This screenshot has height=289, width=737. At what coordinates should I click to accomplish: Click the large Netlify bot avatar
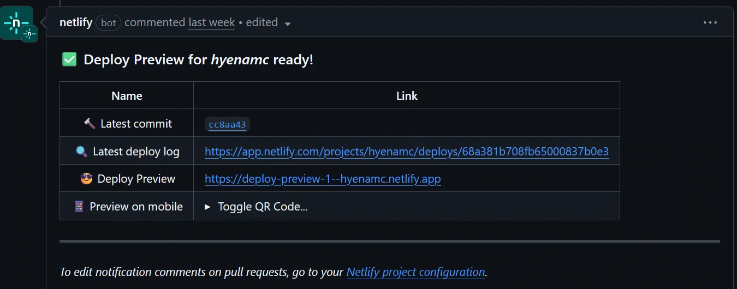[16, 22]
